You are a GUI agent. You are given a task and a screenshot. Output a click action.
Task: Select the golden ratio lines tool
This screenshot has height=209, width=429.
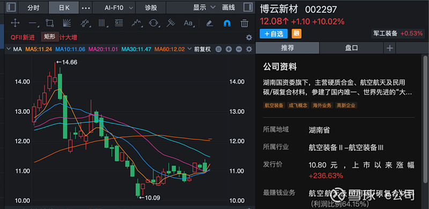(119, 23)
